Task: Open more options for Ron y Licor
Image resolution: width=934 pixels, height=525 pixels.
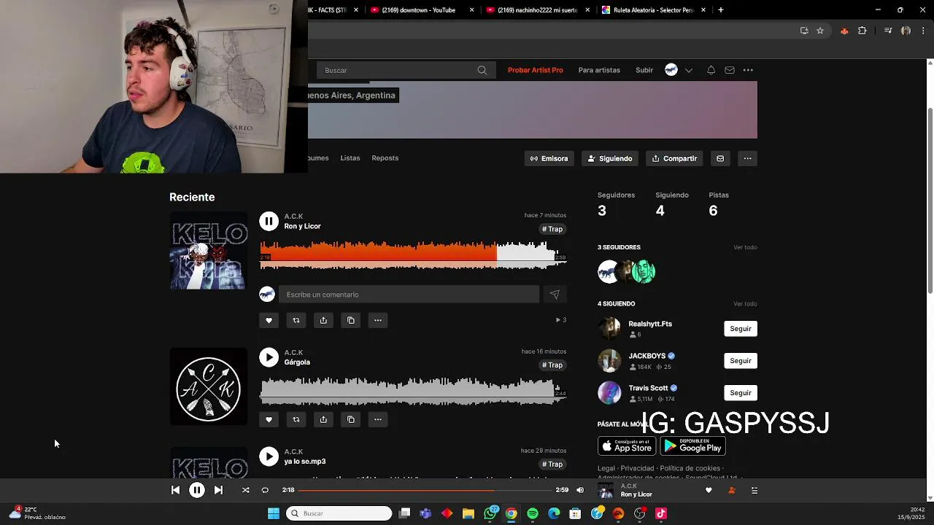Action: pos(378,320)
